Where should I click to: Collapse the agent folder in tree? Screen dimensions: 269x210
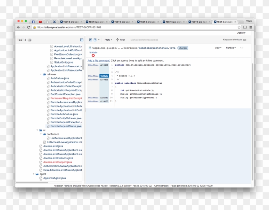point(33,174)
